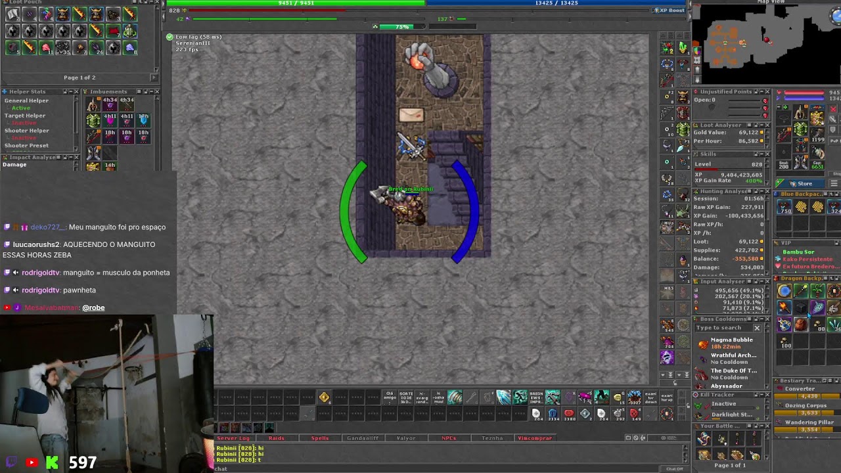Open Your Battle list options menu
The image size is (841, 473).
coord(750,426)
